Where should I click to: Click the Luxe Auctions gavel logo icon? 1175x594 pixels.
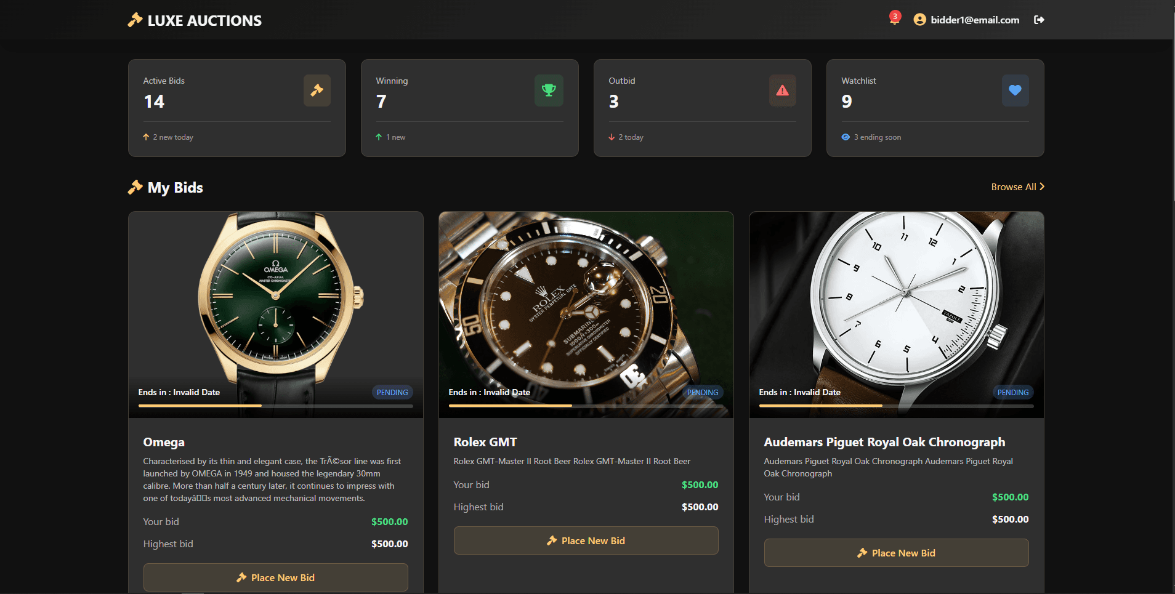[135, 20]
